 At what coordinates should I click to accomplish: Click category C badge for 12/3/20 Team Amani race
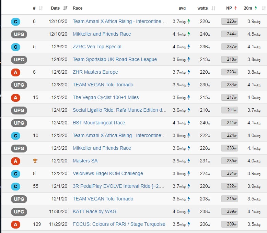[15, 136]
